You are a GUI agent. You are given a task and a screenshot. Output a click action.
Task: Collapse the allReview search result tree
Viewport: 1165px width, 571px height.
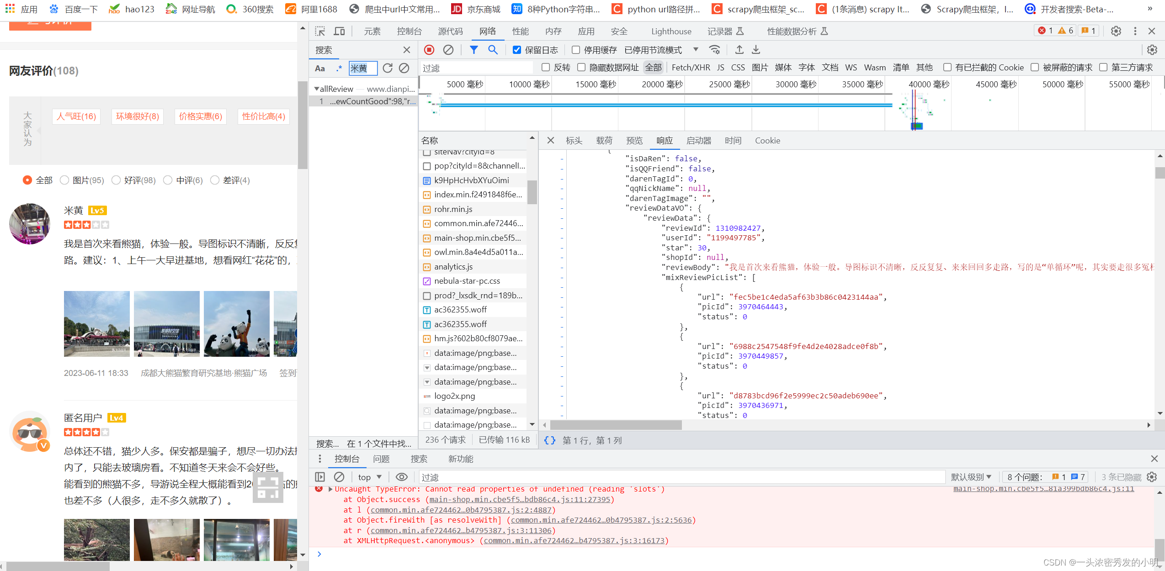pyautogui.click(x=316, y=89)
